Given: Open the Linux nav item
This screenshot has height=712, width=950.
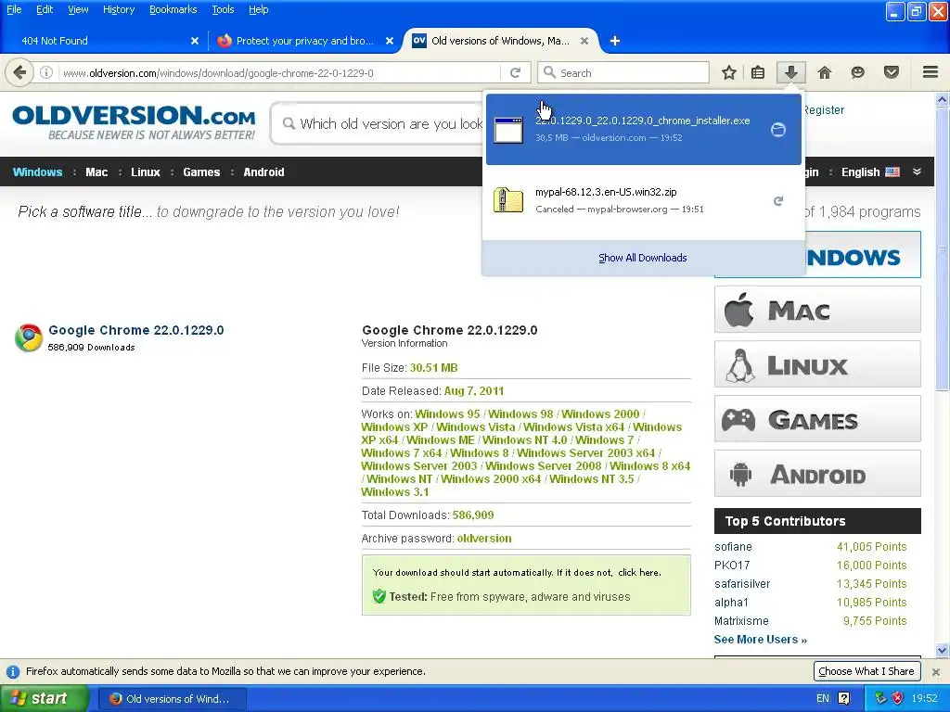Looking at the screenshot, I should click(x=146, y=172).
